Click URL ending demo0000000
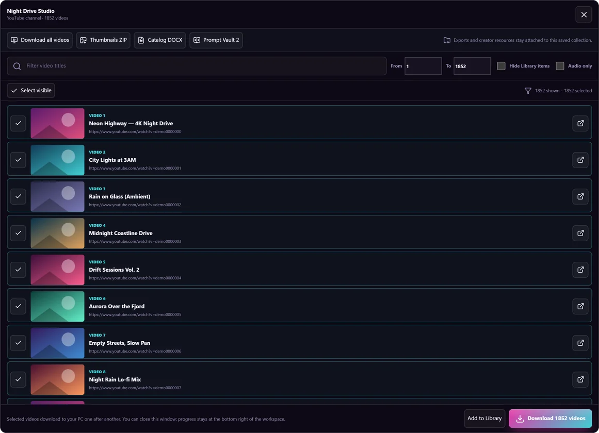 tap(135, 132)
